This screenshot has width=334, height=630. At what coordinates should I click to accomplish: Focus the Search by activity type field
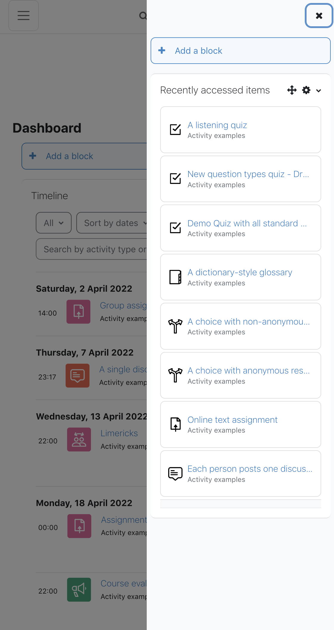(x=92, y=249)
